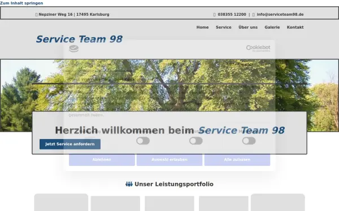Click the phone icon before 038355 12200
Image resolution: width=339 pixels, height=211 pixels.
[214, 15]
